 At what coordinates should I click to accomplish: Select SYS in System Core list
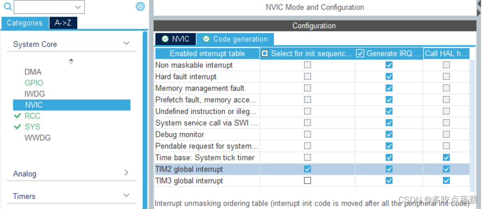(32, 127)
